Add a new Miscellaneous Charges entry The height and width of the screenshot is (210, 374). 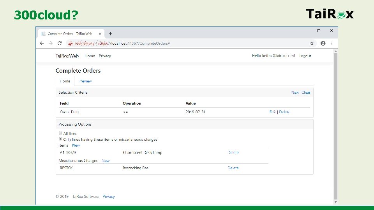click(x=106, y=161)
